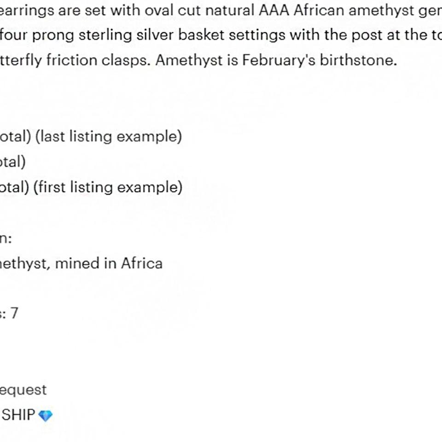This screenshot has width=442, height=442.
Task: Click the phrase (first listing example)
Action: [108, 187]
